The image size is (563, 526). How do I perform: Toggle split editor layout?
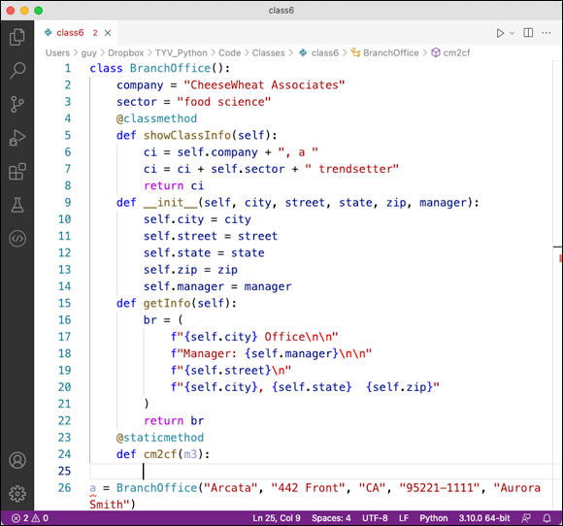[528, 33]
